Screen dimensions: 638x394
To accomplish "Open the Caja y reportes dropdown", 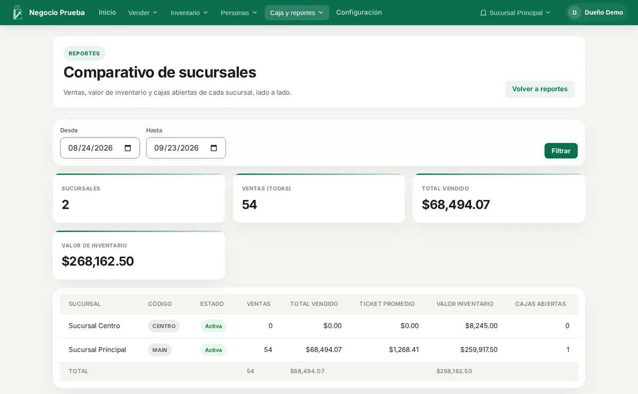I will (x=297, y=13).
